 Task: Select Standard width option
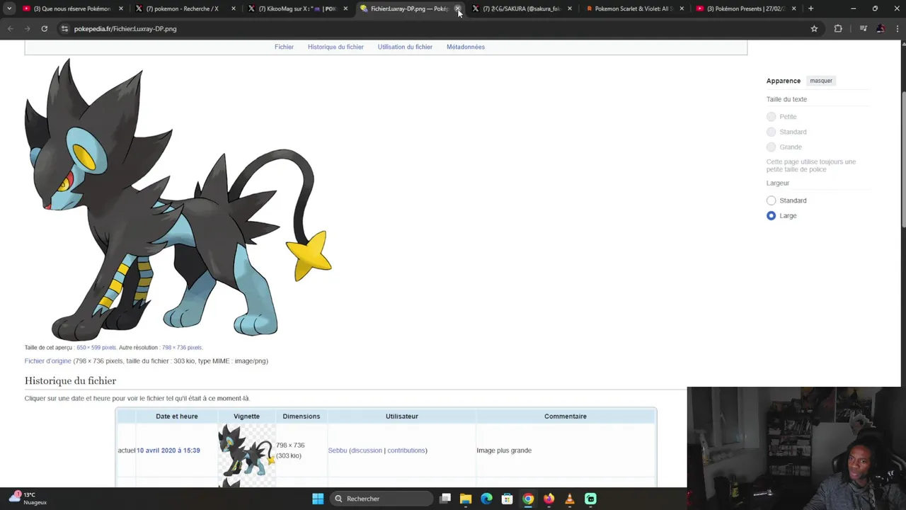[772, 200]
